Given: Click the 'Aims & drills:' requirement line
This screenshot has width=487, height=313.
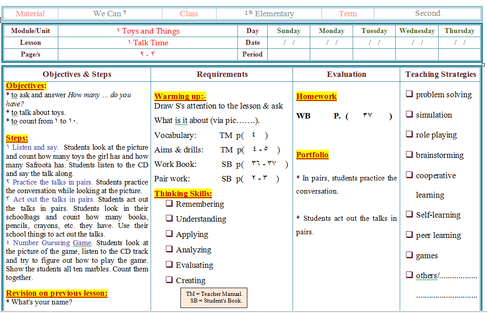Looking at the screenshot, I should (217, 150).
